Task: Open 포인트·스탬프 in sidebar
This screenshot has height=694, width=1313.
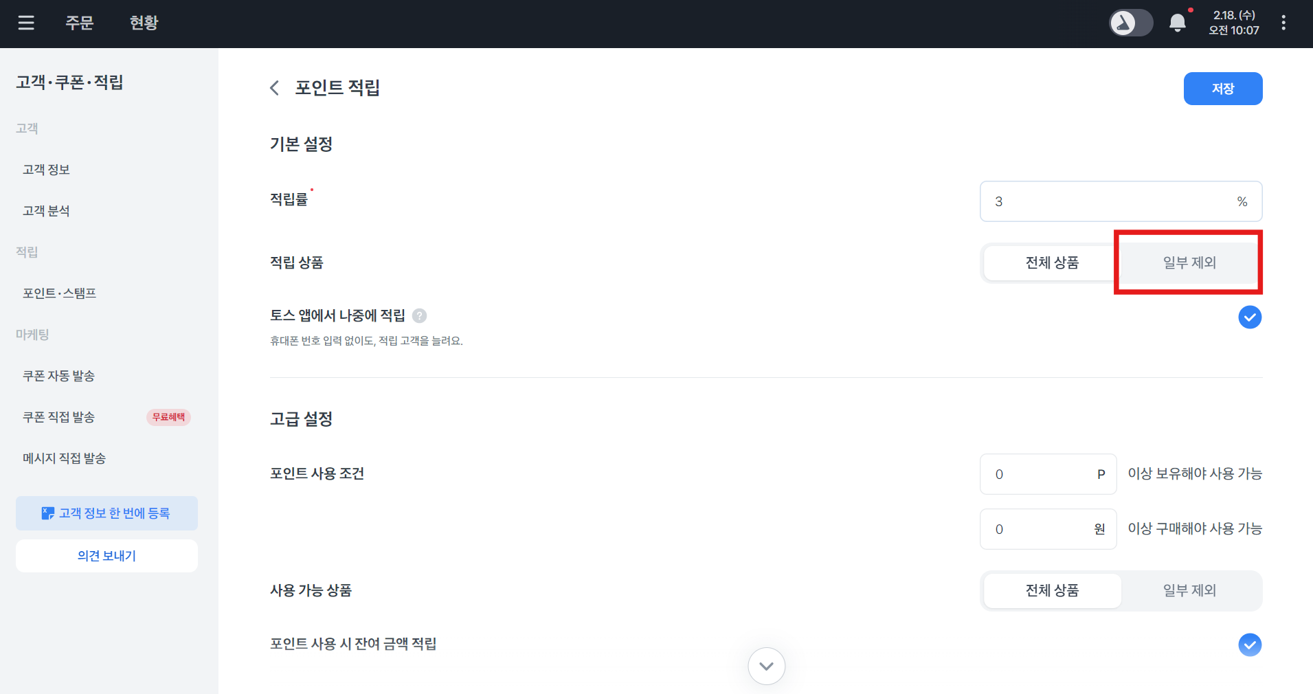Action: [60, 293]
